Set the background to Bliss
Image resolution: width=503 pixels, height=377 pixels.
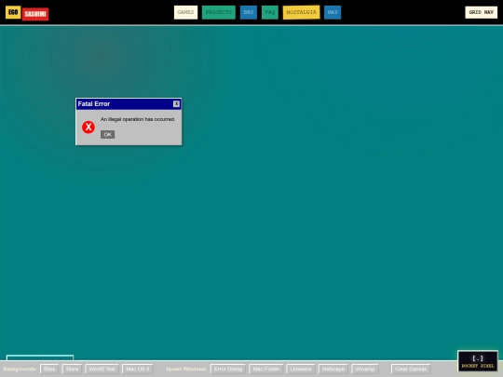point(49,369)
